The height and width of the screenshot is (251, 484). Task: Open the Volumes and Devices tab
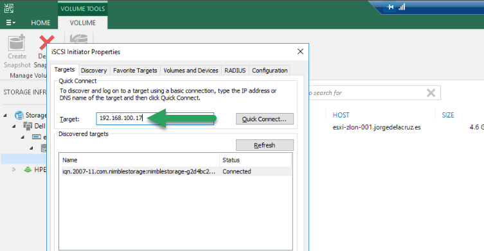(x=191, y=71)
